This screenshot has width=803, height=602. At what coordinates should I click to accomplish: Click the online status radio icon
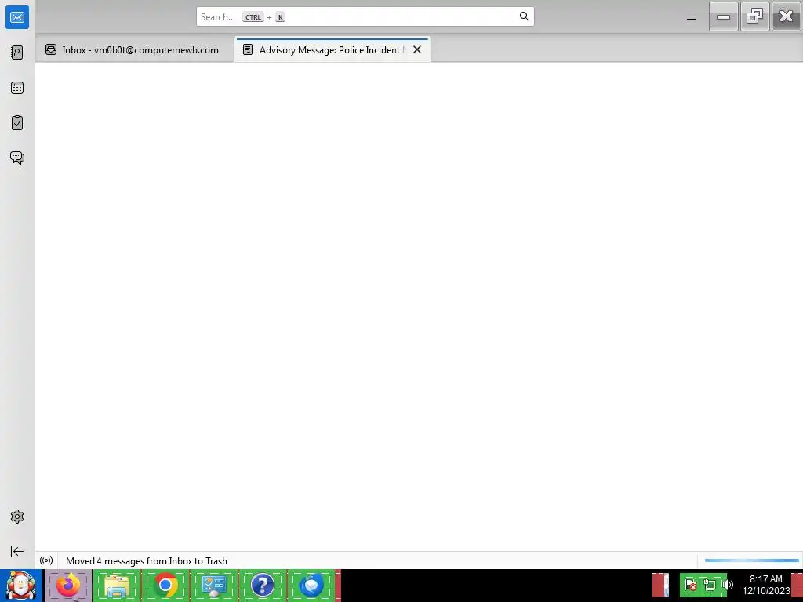46,560
